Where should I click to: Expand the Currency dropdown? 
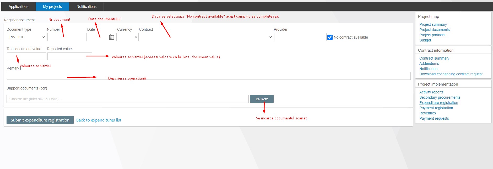pos(128,37)
